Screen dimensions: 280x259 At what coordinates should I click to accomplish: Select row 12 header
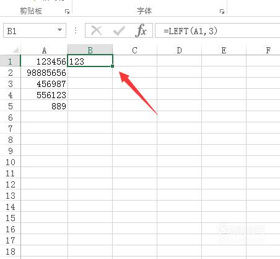(10, 184)
